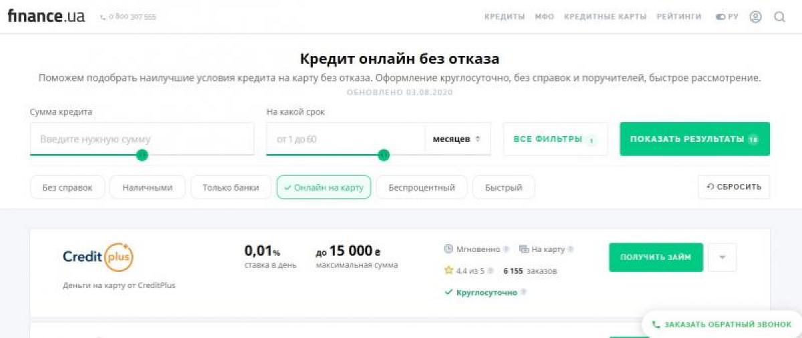Open the Рейтинги menu item
Screen dimensions: 802x338
click(x=678, y=17)
